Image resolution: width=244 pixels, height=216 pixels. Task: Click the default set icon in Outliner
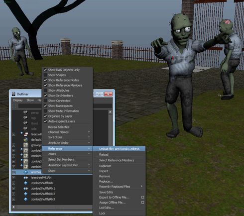coord(26,139)
